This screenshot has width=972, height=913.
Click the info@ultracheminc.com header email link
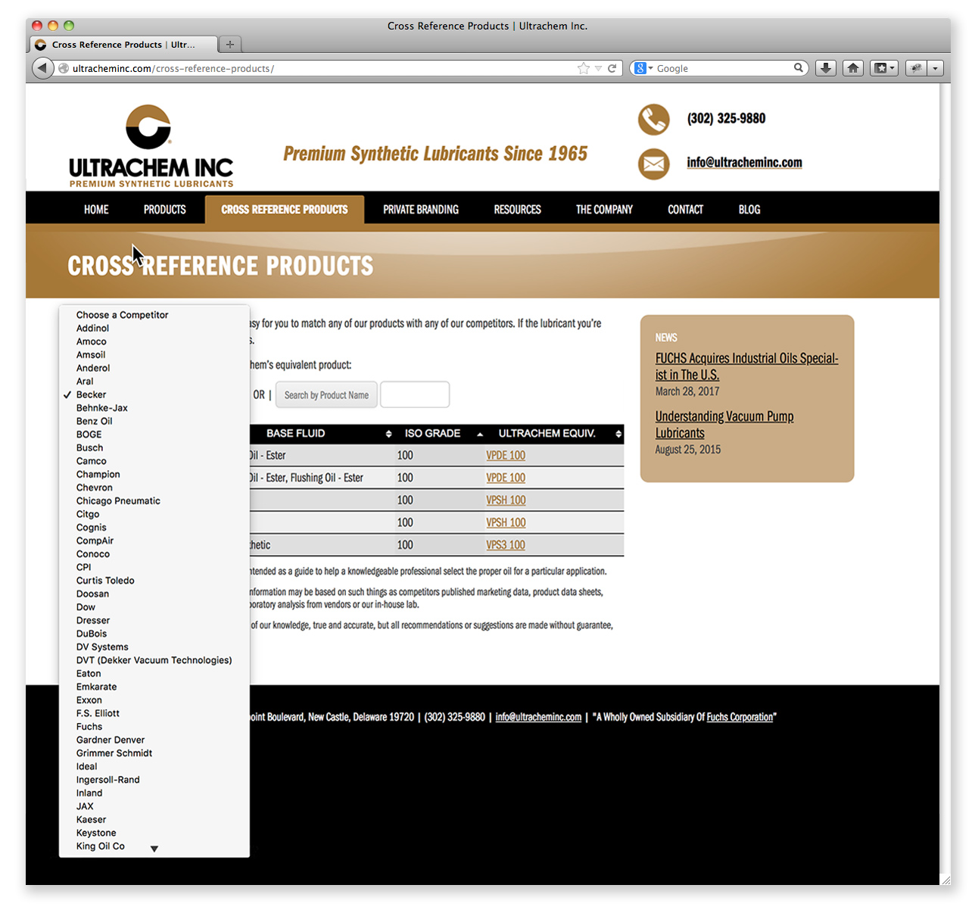click(x=744, y=163)
